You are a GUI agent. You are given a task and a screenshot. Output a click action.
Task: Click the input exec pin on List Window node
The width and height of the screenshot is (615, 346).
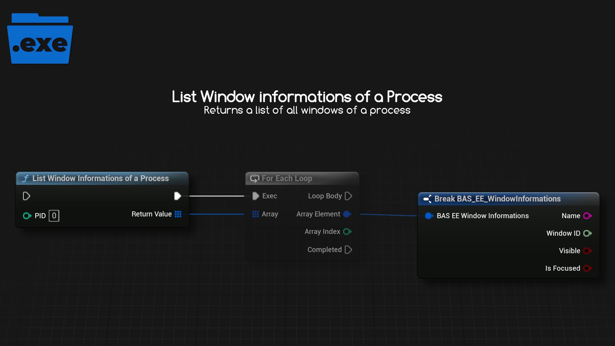[27, 196]
